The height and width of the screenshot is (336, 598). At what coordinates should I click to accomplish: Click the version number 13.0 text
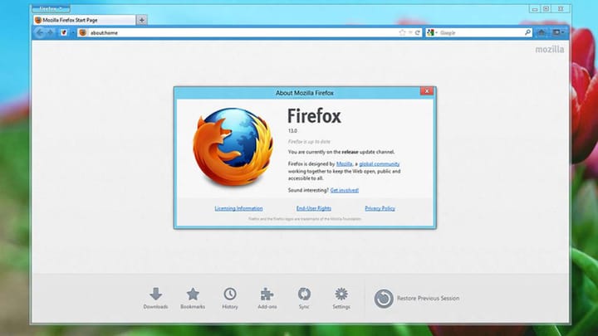[292, 131]
